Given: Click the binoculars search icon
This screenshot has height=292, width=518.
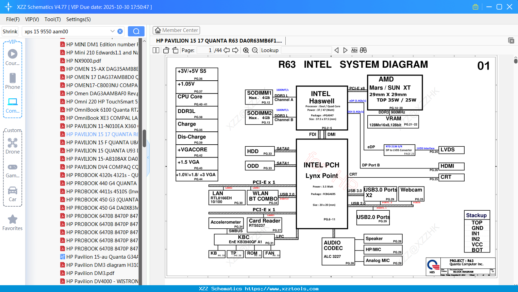Looking at the screenshot, I should pyautogui.click(x=363, y=50).
